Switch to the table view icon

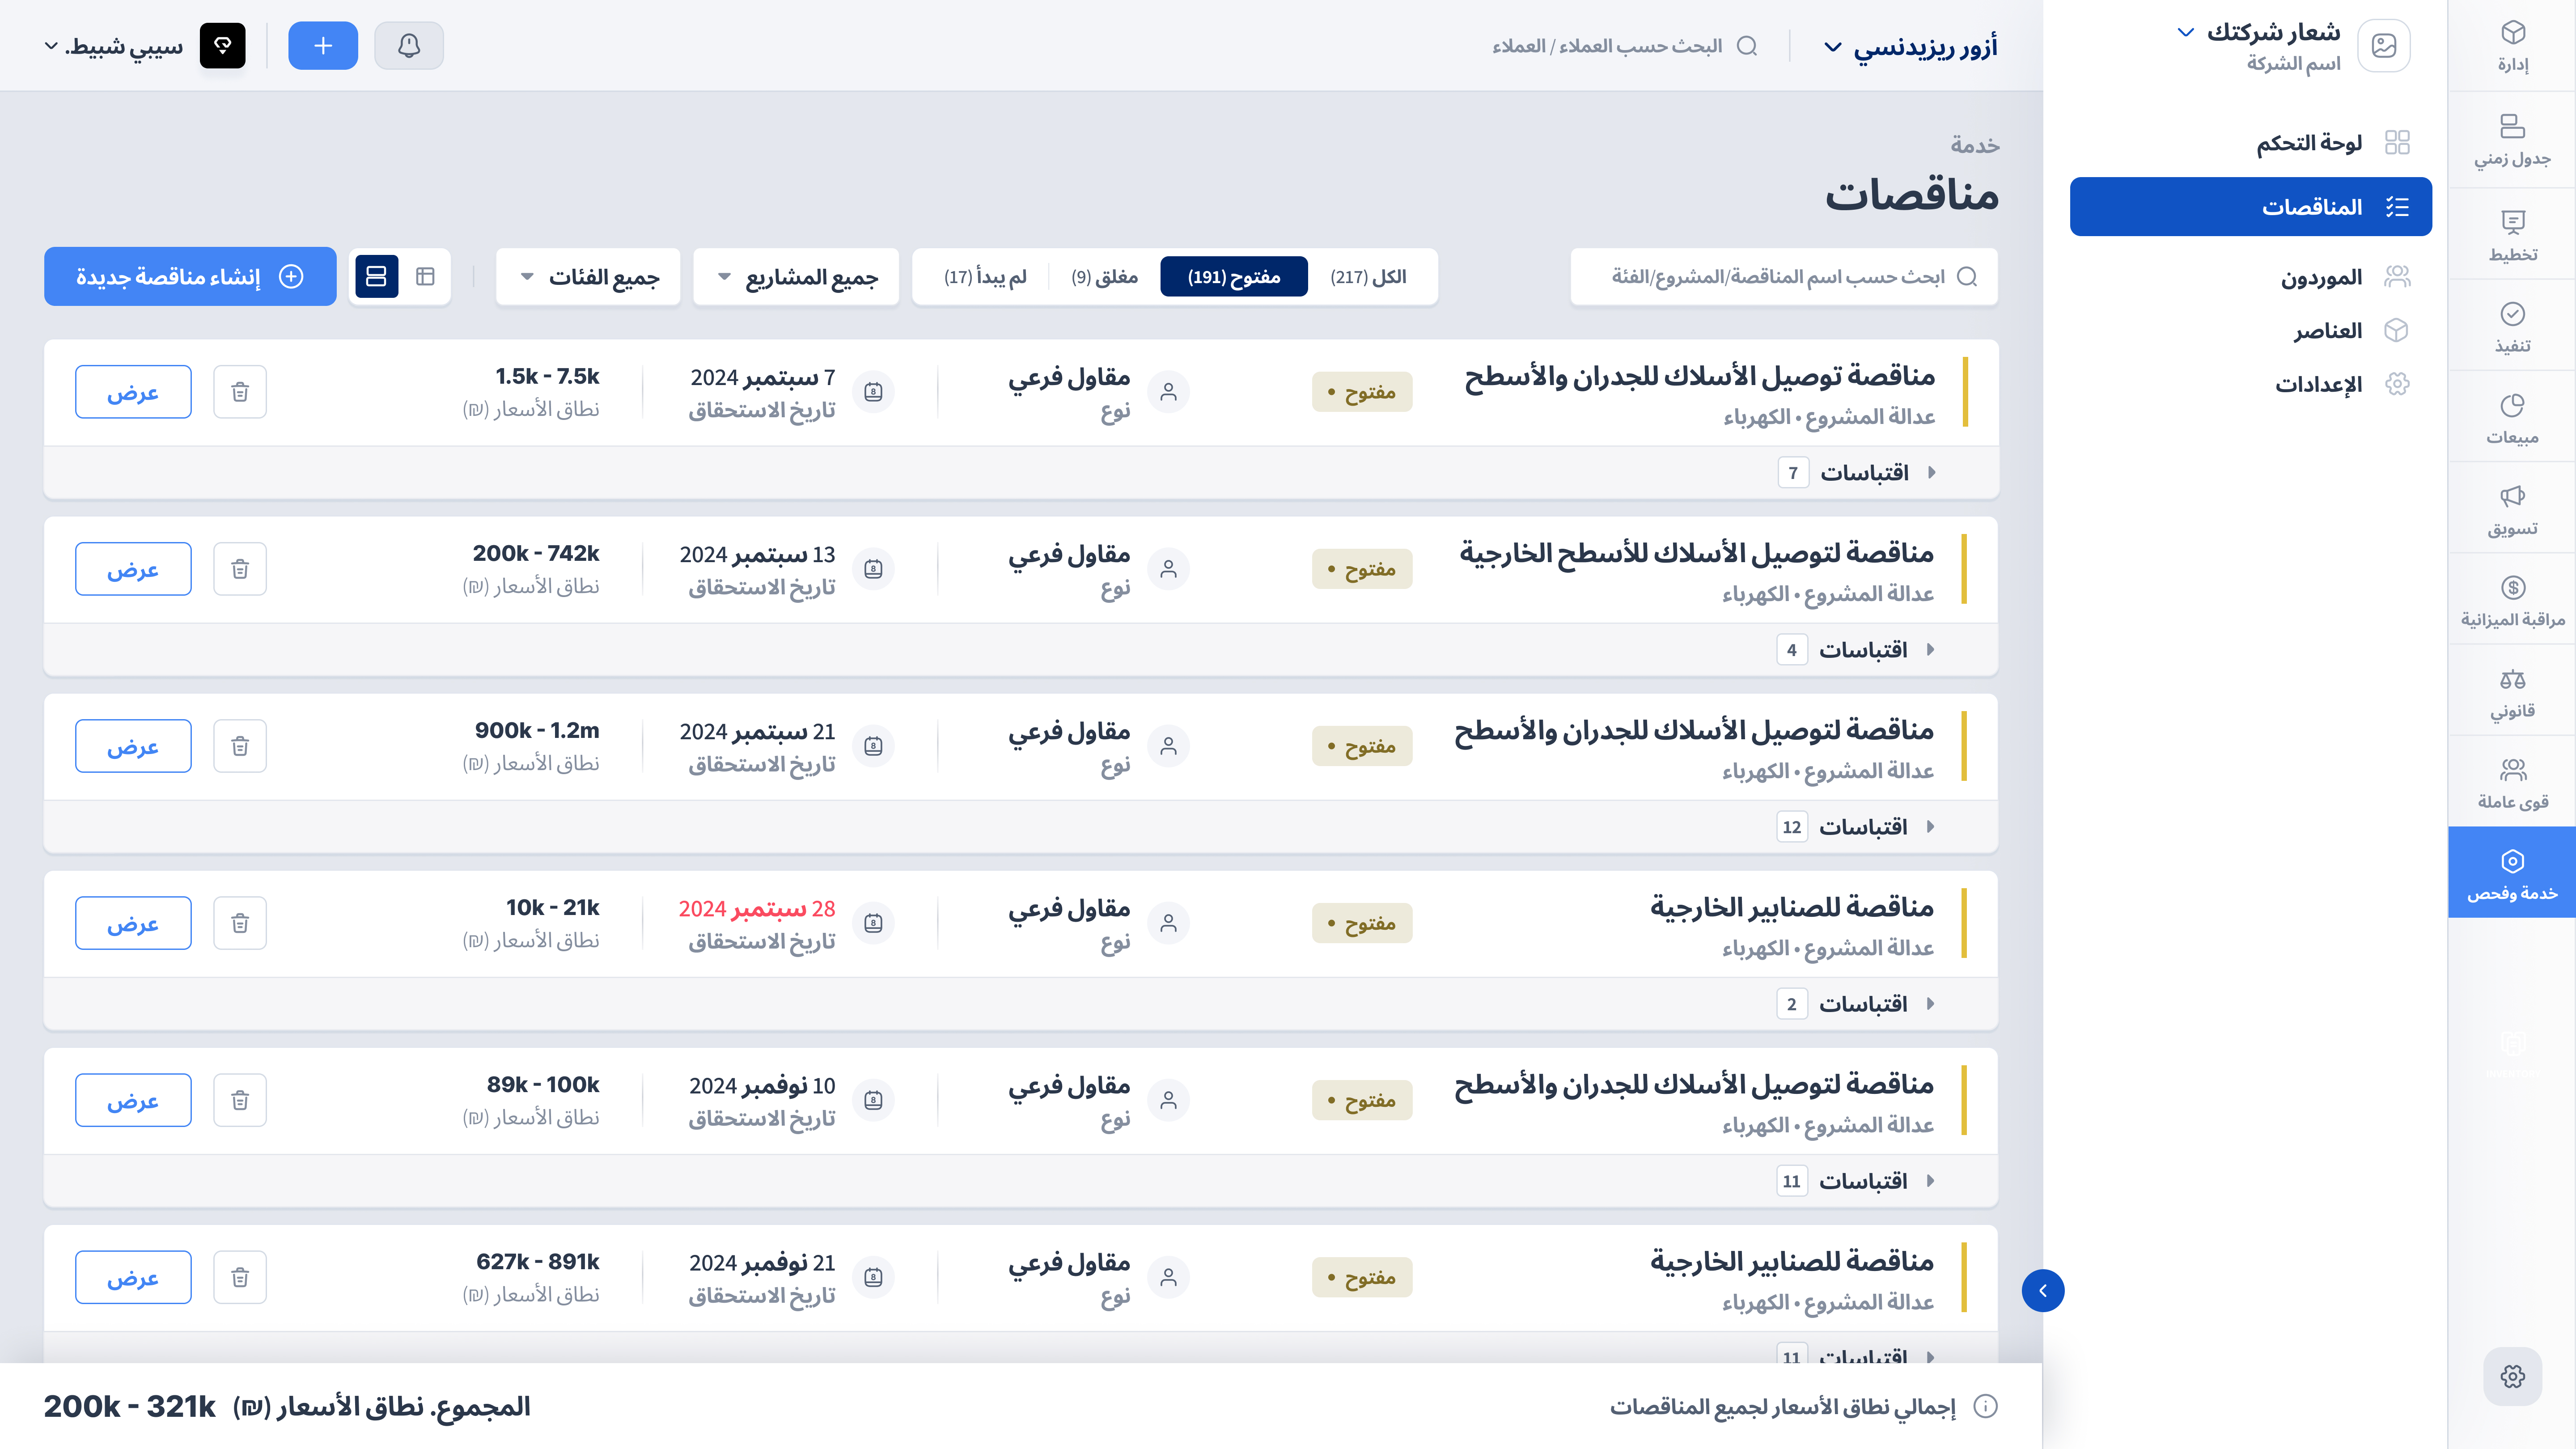point(425,276)
